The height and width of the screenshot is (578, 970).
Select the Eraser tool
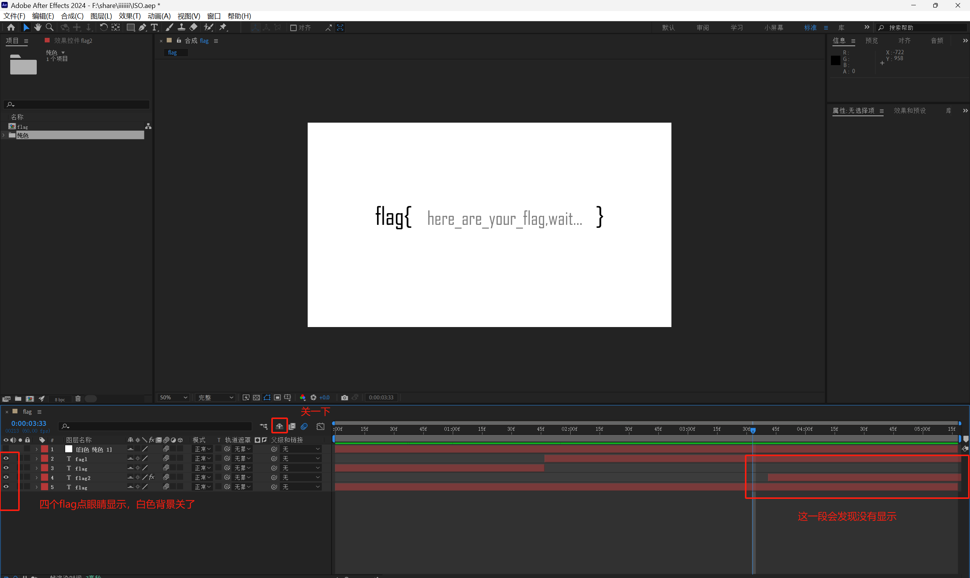(193, 27)
